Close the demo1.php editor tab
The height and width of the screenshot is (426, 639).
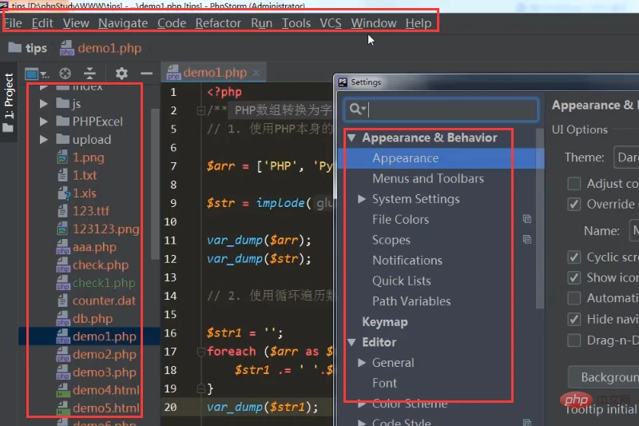tap(256, 73)
